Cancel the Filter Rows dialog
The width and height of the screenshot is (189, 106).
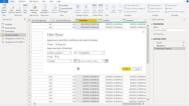[137, 69]
